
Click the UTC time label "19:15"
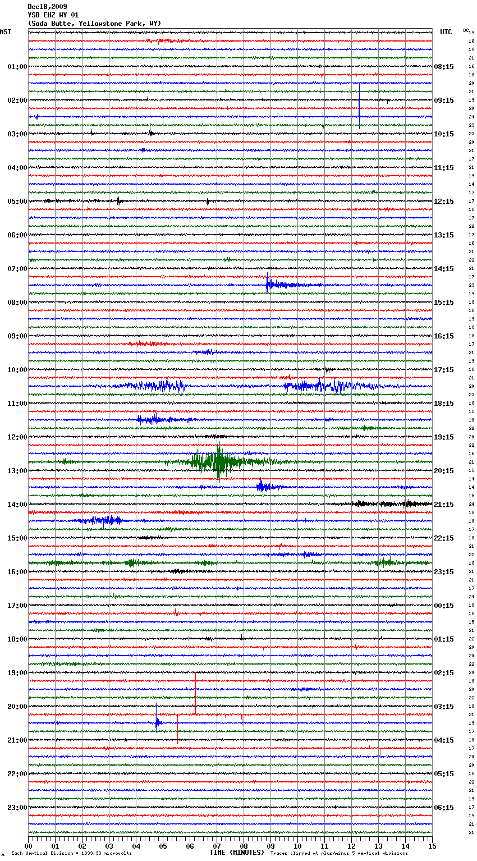[444, 437]
